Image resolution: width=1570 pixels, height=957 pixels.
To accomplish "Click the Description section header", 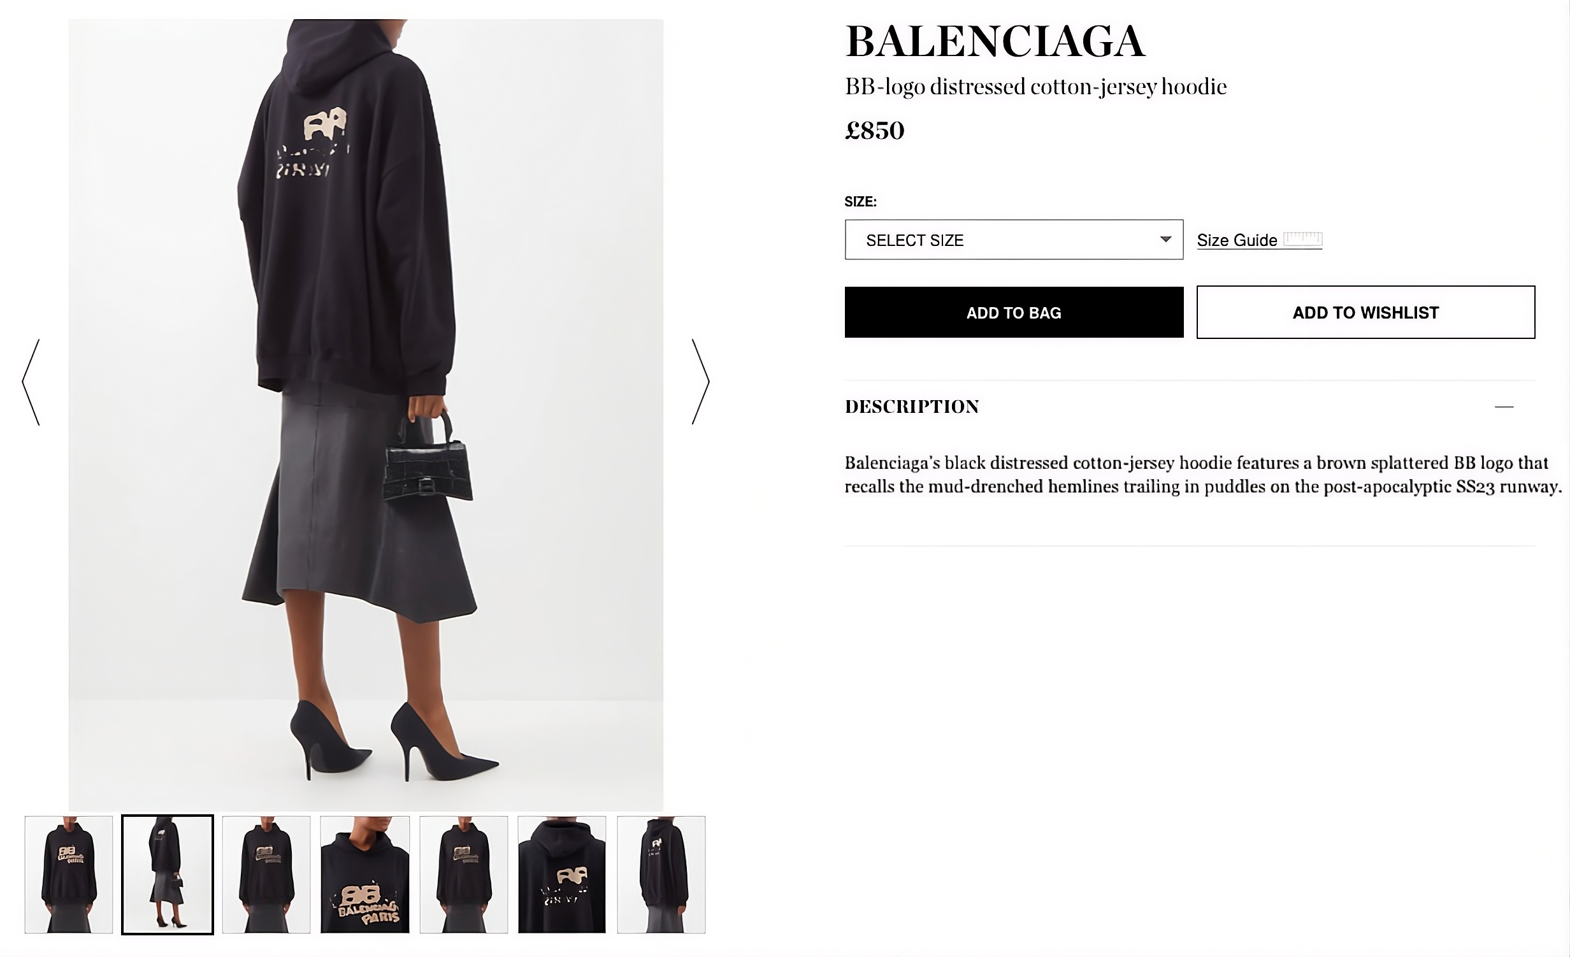I will tap(912, 407).
